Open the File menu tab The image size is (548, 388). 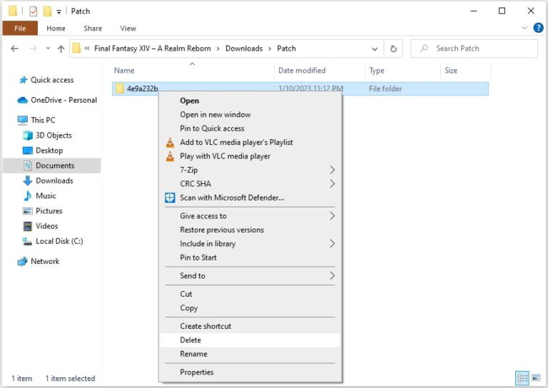20,29
